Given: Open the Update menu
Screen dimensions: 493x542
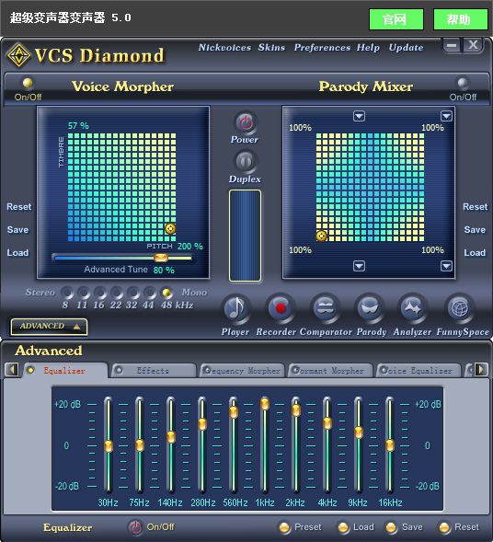Looking at the screenshot, I should click(406, 47).
